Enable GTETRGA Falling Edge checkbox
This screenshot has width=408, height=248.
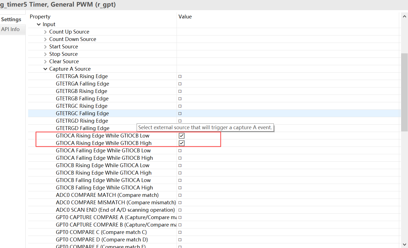180,84
